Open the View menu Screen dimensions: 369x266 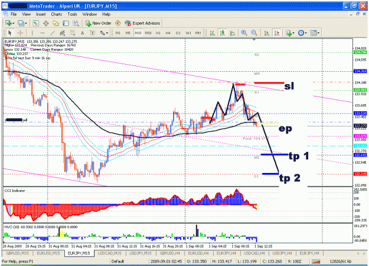tap(27, 14)
